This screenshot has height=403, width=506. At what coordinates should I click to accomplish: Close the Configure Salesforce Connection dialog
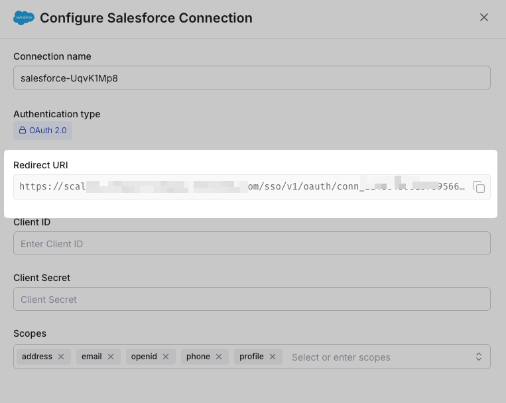[484, 17]
